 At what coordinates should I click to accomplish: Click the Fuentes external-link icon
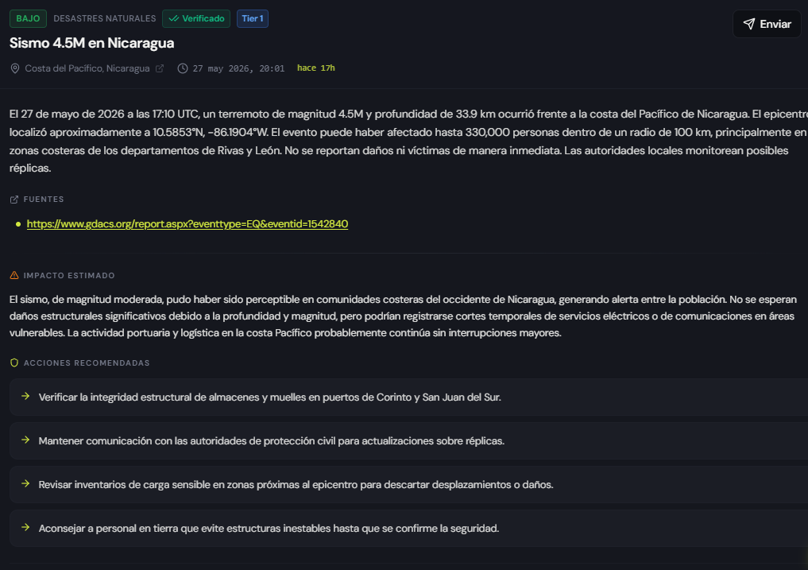pos(14,200)
